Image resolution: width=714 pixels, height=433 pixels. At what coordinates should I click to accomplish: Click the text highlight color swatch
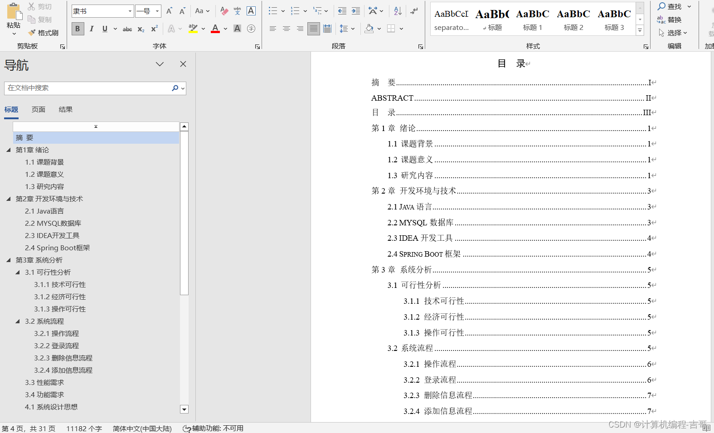(x=193, y=29)
